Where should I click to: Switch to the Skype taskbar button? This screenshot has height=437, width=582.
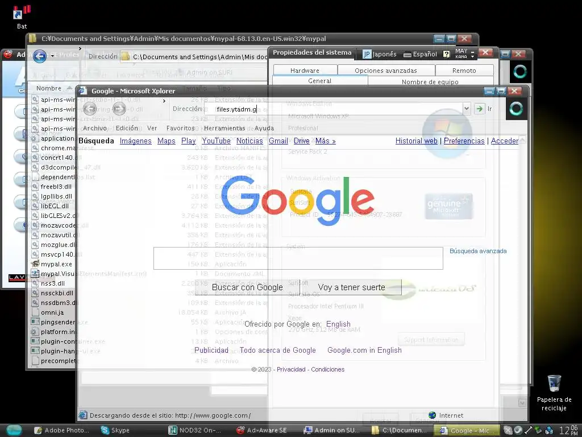116,430
